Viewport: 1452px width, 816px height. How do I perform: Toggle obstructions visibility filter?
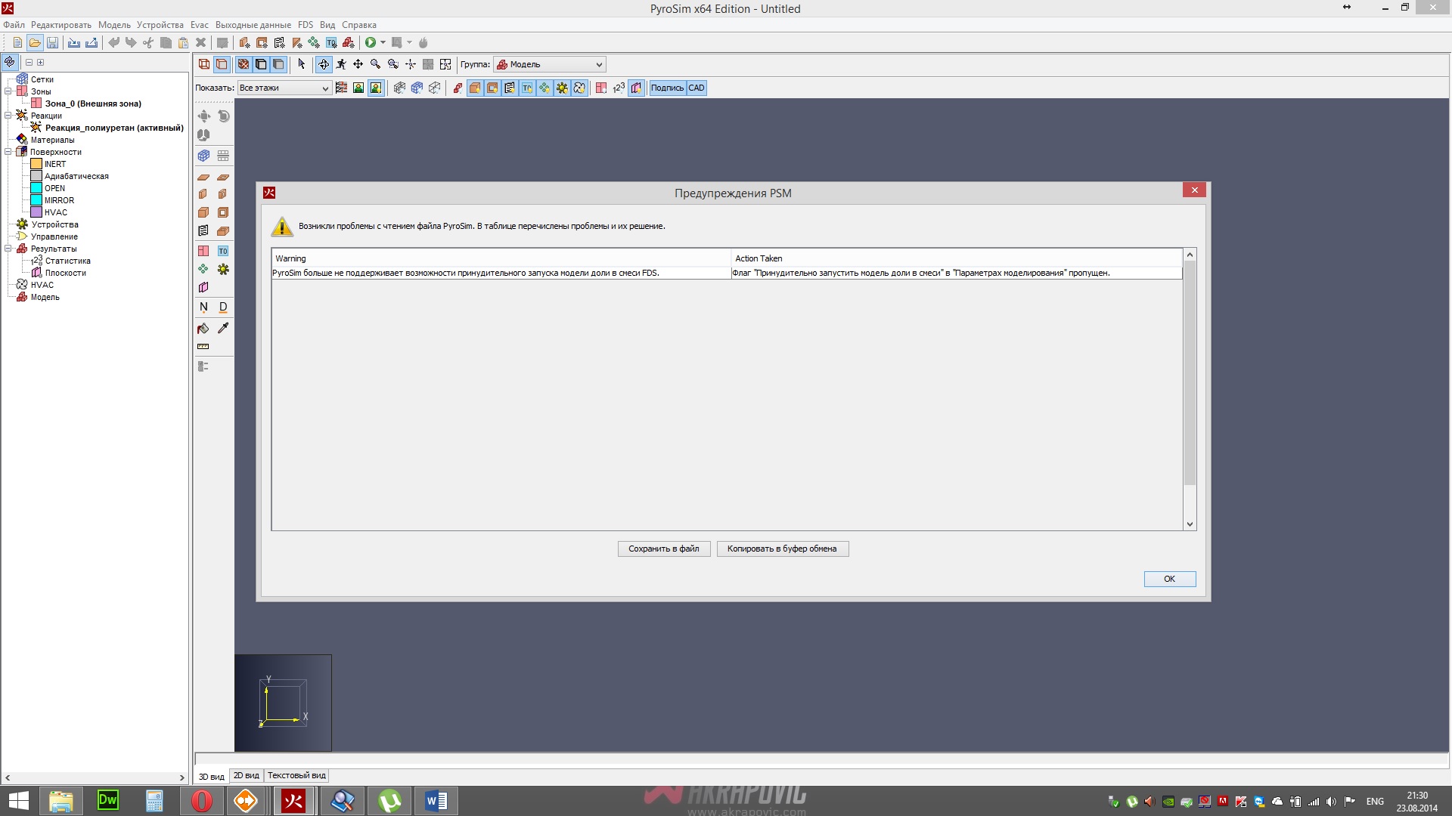point(475,88)
